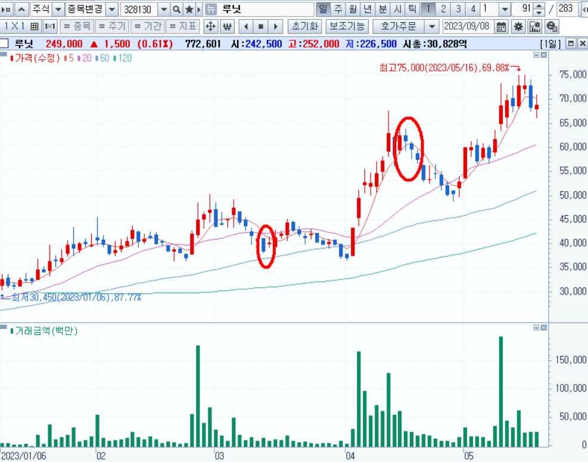Decrease the bar count 91 stepper
This screenshot has height=462, width=588.
[x=539, y=13]
